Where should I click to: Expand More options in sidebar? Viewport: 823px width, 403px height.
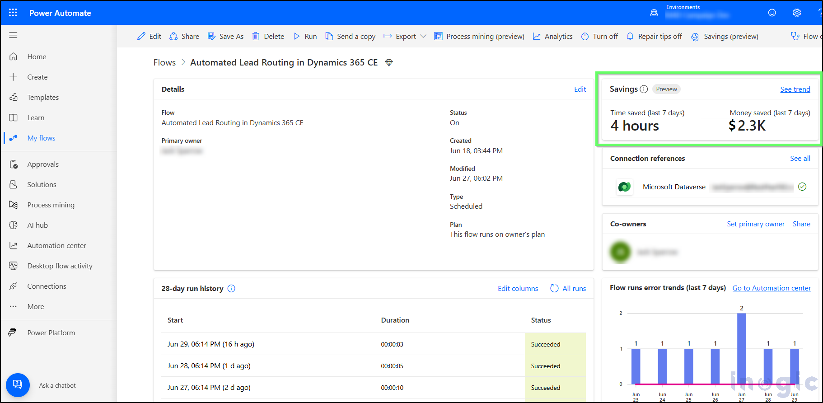[36, 306]
